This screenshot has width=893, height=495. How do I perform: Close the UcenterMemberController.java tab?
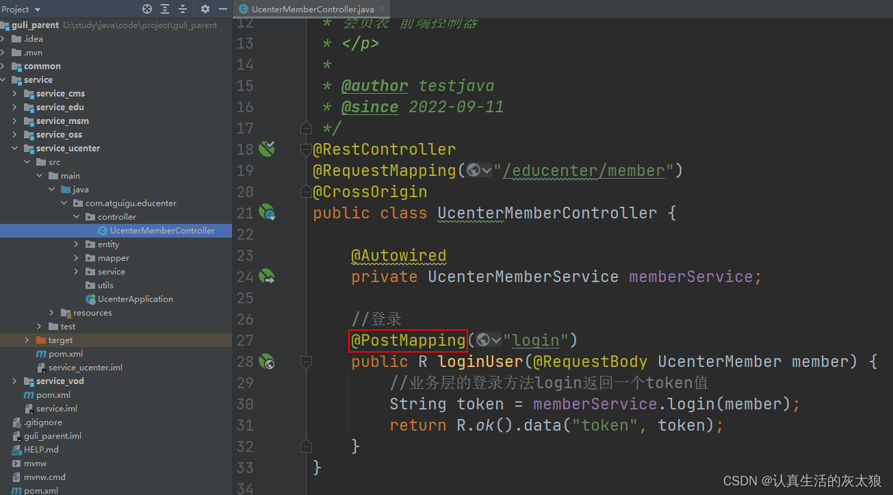(383, 10)
